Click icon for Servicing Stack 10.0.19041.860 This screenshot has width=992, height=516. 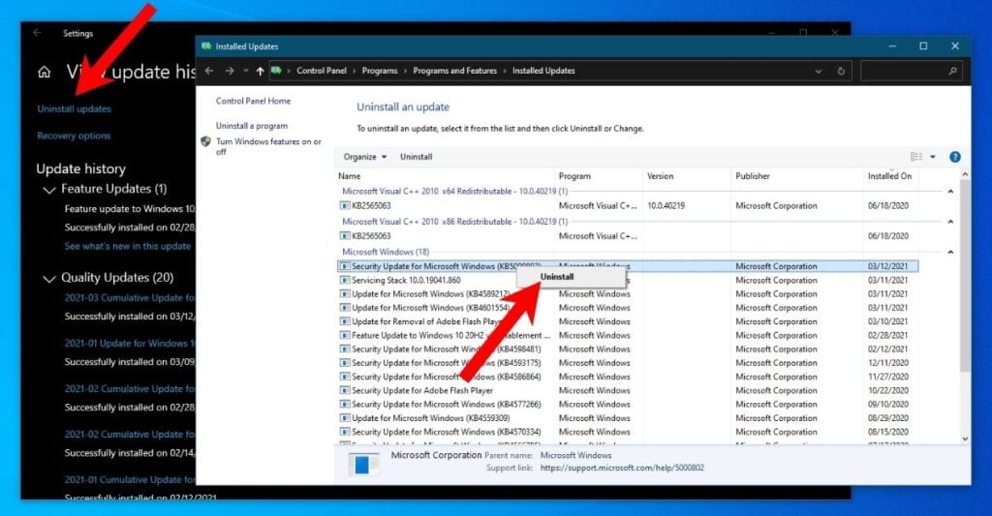pos(345,280)
